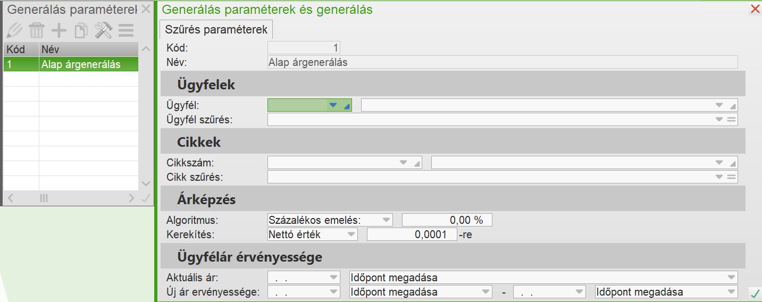Open the Új ár start Időpont megadása dropdown

click(x=485, y=291)
